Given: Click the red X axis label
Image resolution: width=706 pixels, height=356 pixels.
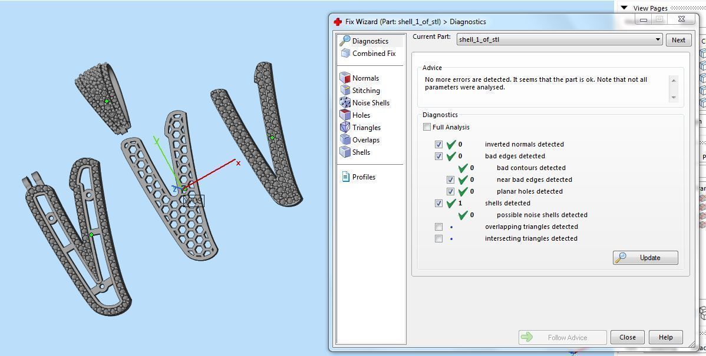Looking at the screenshot, I should pos(238,163).
